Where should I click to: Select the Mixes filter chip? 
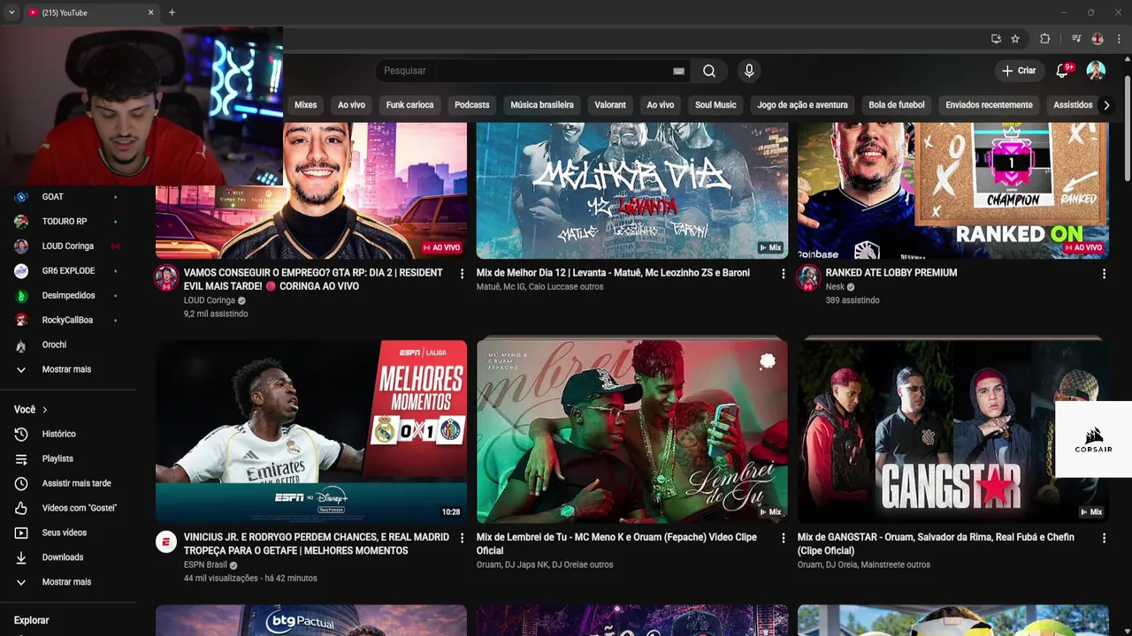305,105
